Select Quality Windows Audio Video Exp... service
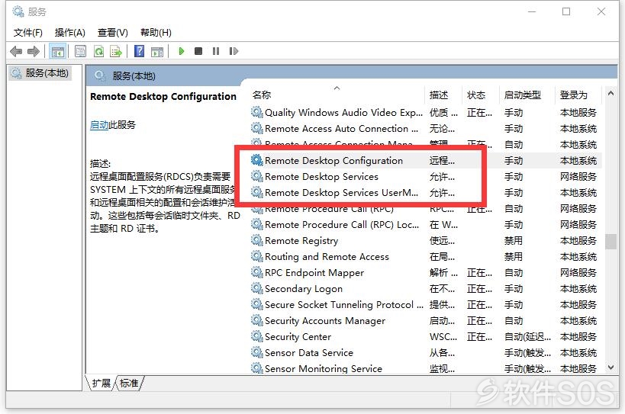The width and height of the screenshot is (625, 414). [343, 113]
